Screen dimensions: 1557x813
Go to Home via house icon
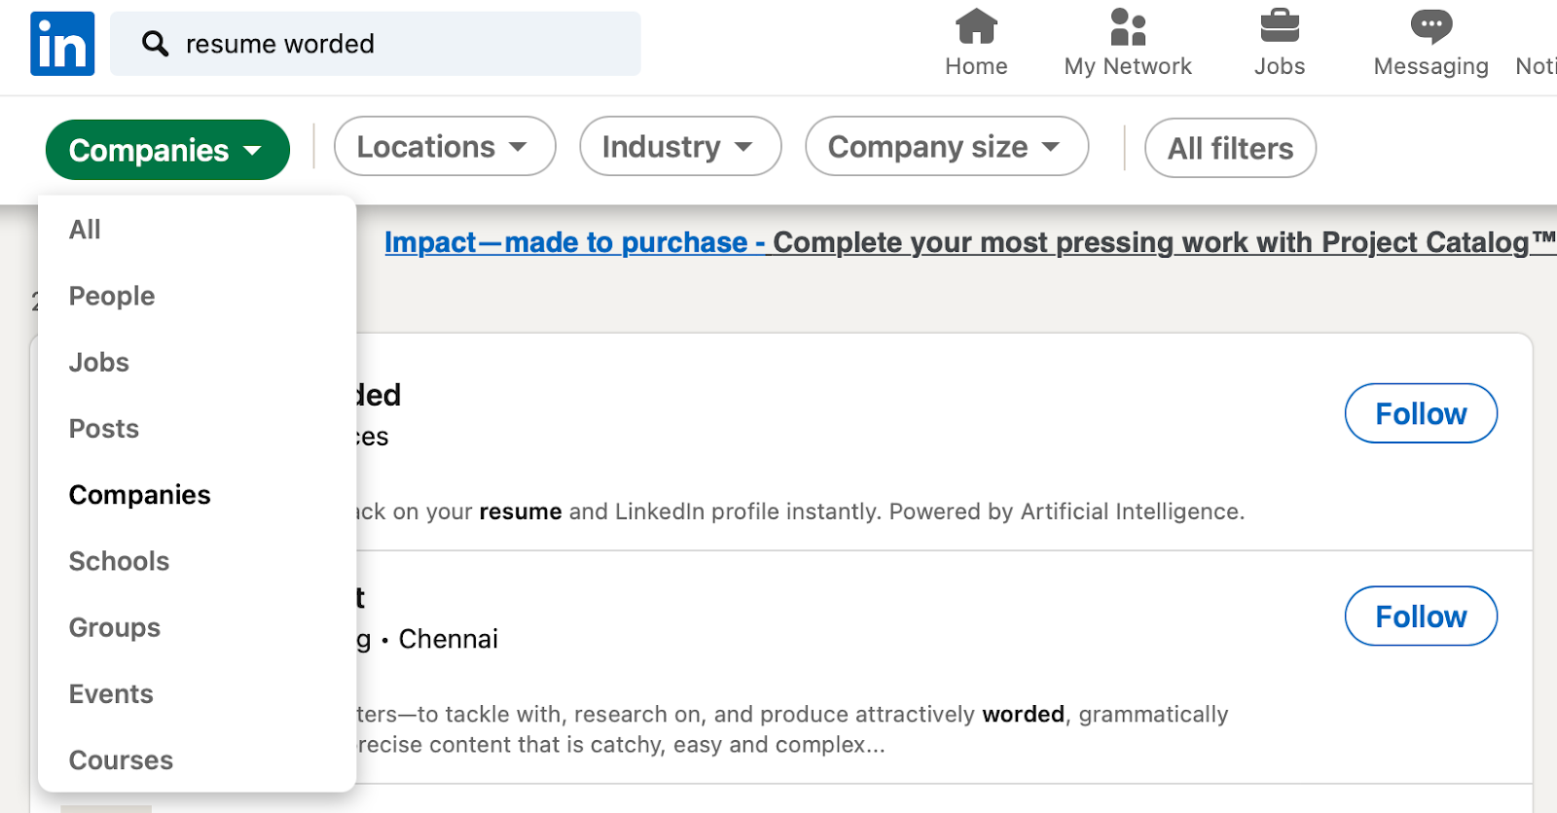click(976, 27)
